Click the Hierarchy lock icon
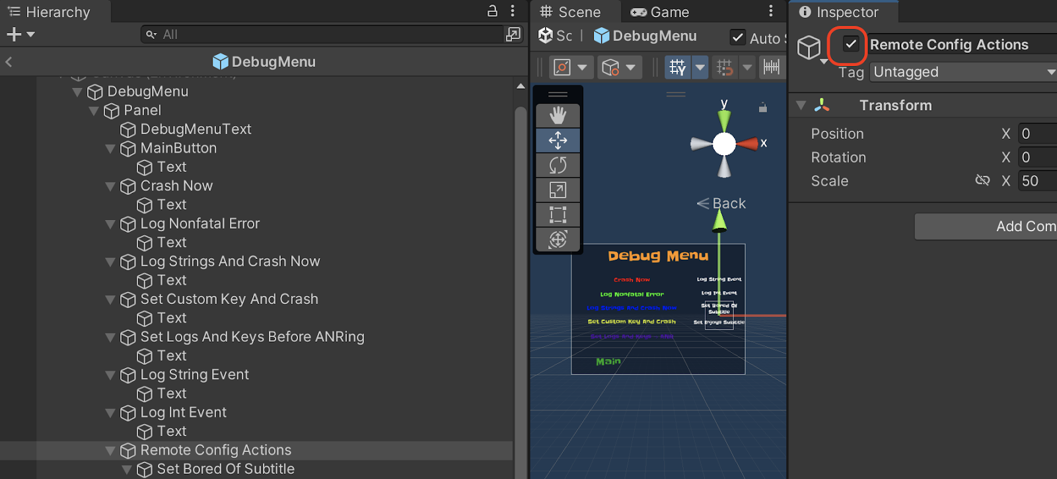The width and height of the screenshot is (1057, 479). click(x=492, y=11)
